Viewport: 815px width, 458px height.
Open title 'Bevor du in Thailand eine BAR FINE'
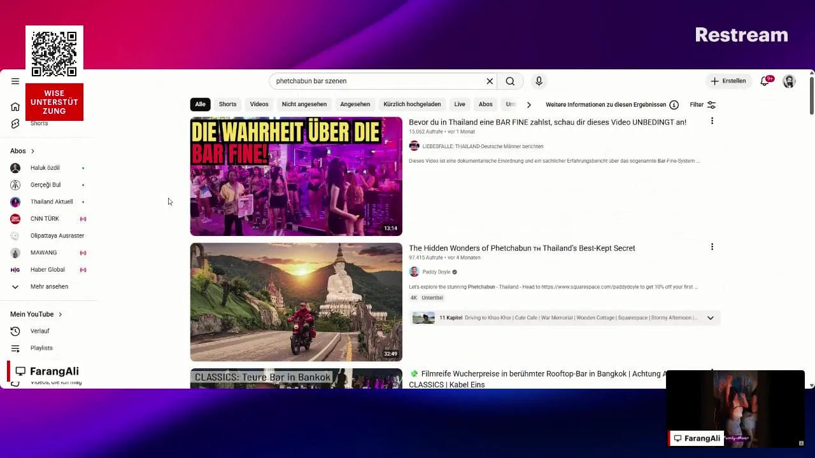548,122
